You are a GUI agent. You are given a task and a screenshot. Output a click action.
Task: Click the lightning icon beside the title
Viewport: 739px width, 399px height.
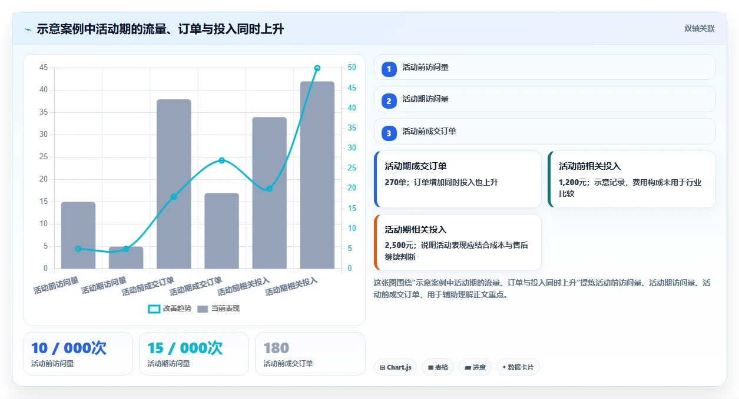pos(28,29)
